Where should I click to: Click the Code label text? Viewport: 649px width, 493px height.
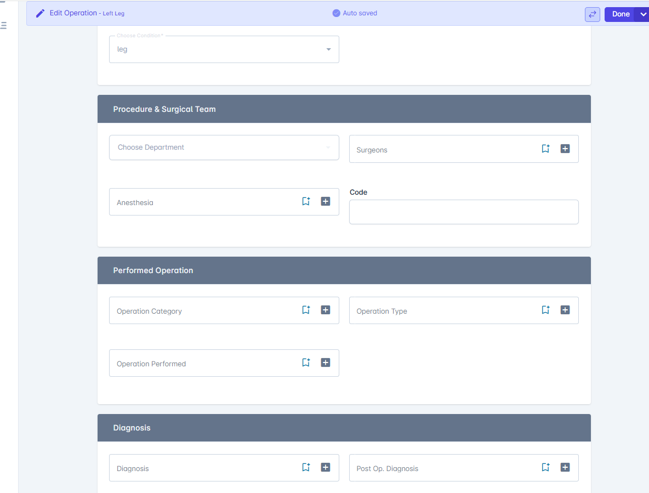pos(358,192)
